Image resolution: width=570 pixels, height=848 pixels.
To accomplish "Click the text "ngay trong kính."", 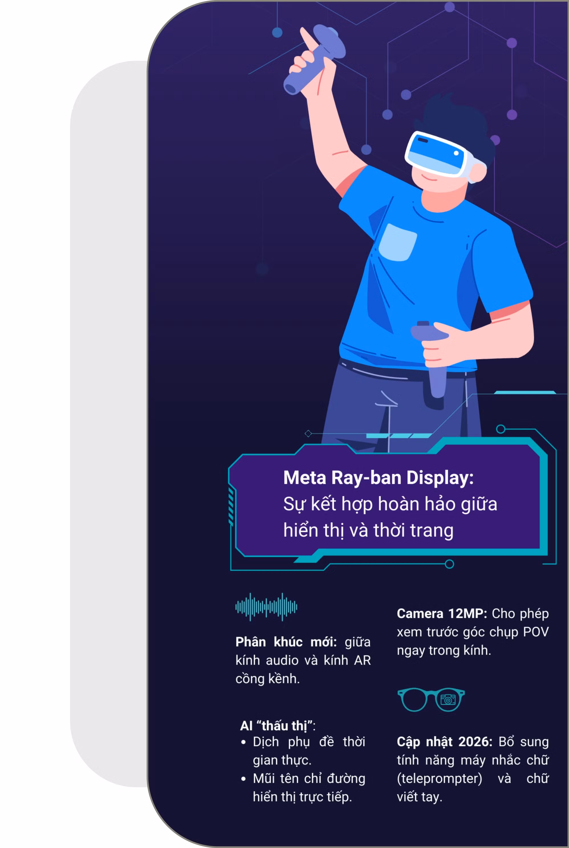I will coord(444,650).
